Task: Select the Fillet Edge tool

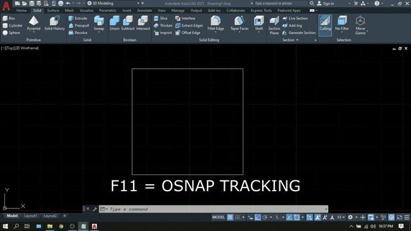Action: [x=216, y=24]
